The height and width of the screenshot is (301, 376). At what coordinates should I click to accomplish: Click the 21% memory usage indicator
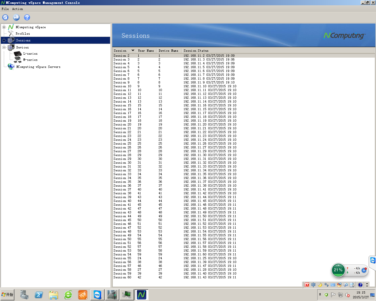(x=338, y=270)
